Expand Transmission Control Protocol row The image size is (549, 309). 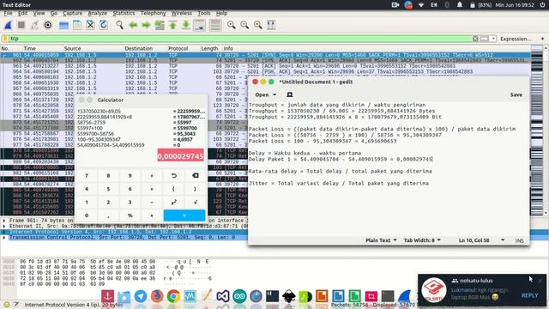tap(4, 237)
